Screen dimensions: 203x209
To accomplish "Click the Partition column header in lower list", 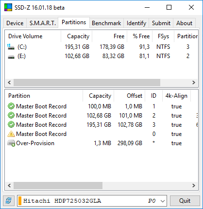I will pos(44,96).
